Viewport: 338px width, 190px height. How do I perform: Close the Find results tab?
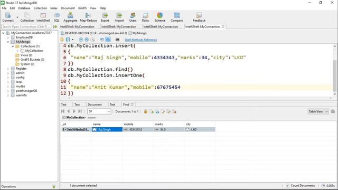tap(132, 104)
